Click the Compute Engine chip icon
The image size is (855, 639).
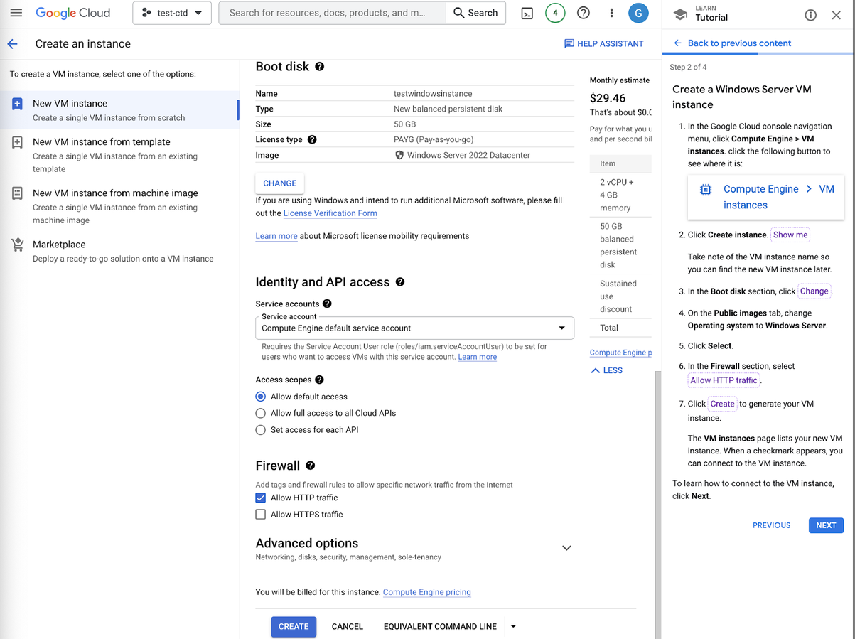click(x=705, y=190)
